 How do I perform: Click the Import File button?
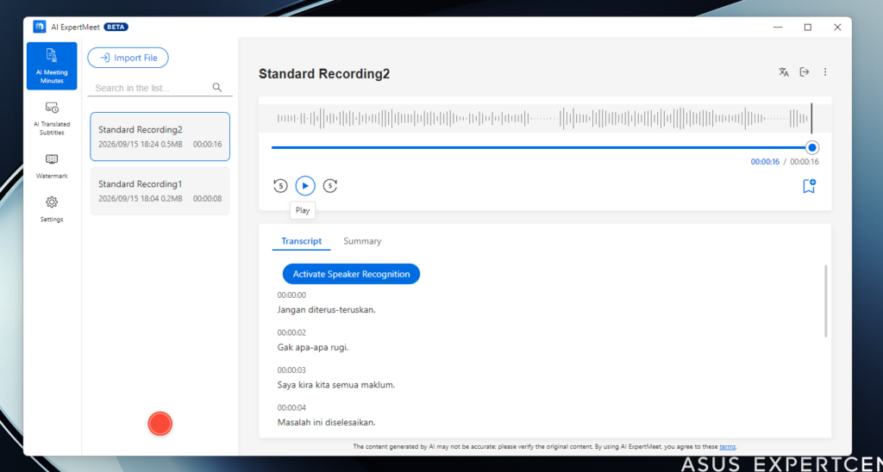(128, 58)
